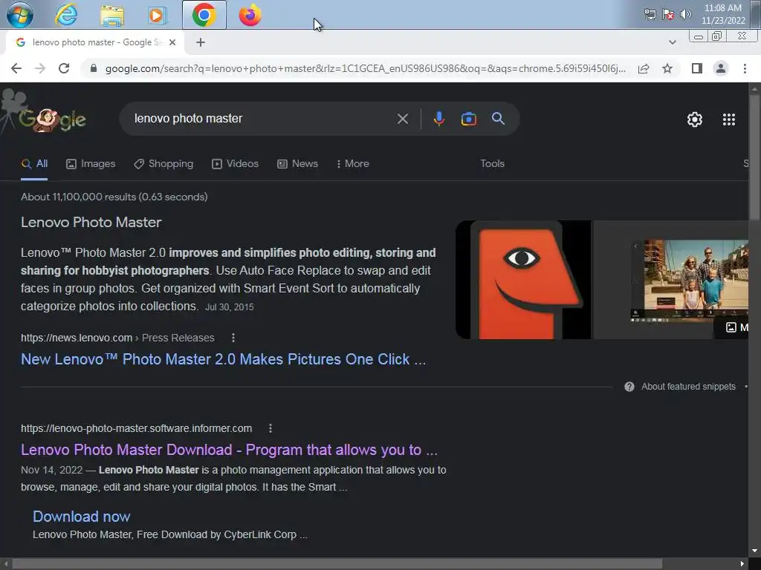The height and width of the screenshot is (570, 761).
Task: Open the Chrome profile avatar
Action: point(721,68)
